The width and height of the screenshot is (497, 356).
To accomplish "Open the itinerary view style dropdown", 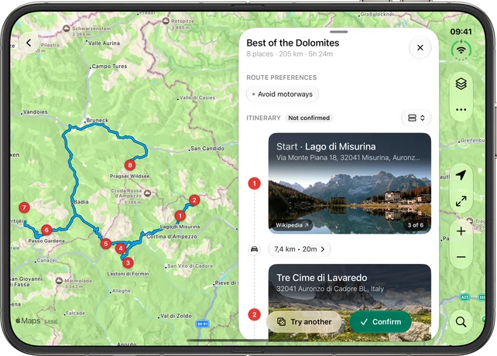I will (x=416, y=118).
